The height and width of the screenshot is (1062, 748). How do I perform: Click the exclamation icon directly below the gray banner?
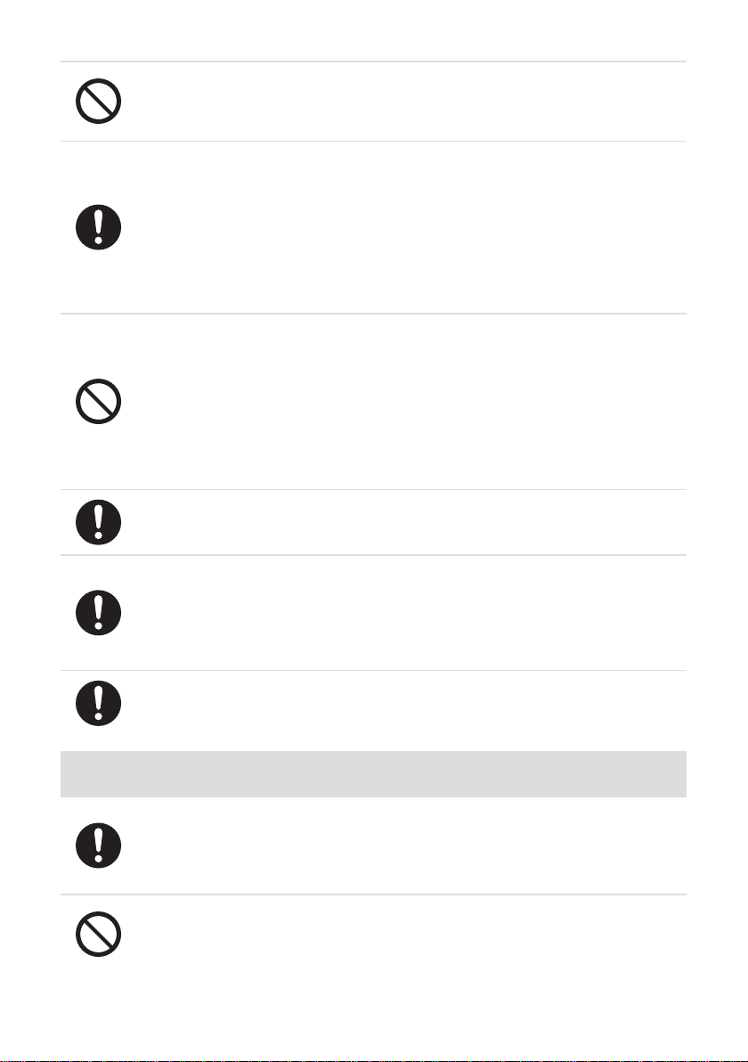click(98, 846)
